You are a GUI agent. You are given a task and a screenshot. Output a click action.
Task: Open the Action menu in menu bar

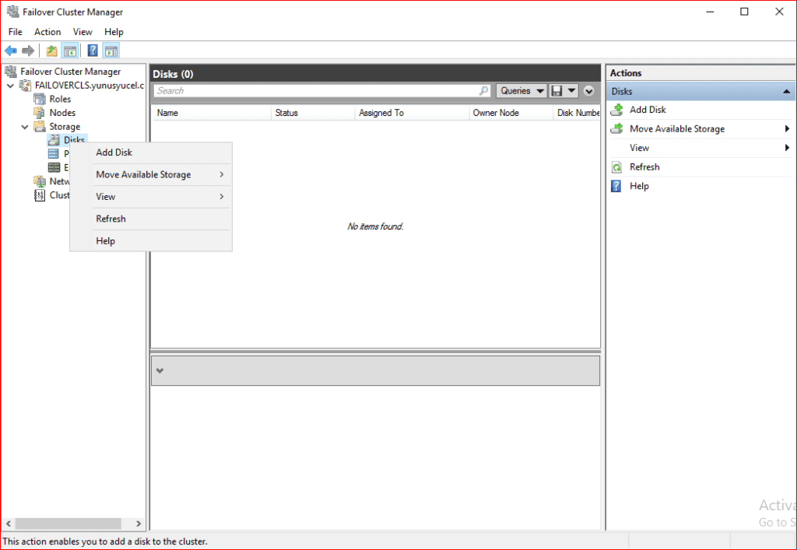point(47,32)
